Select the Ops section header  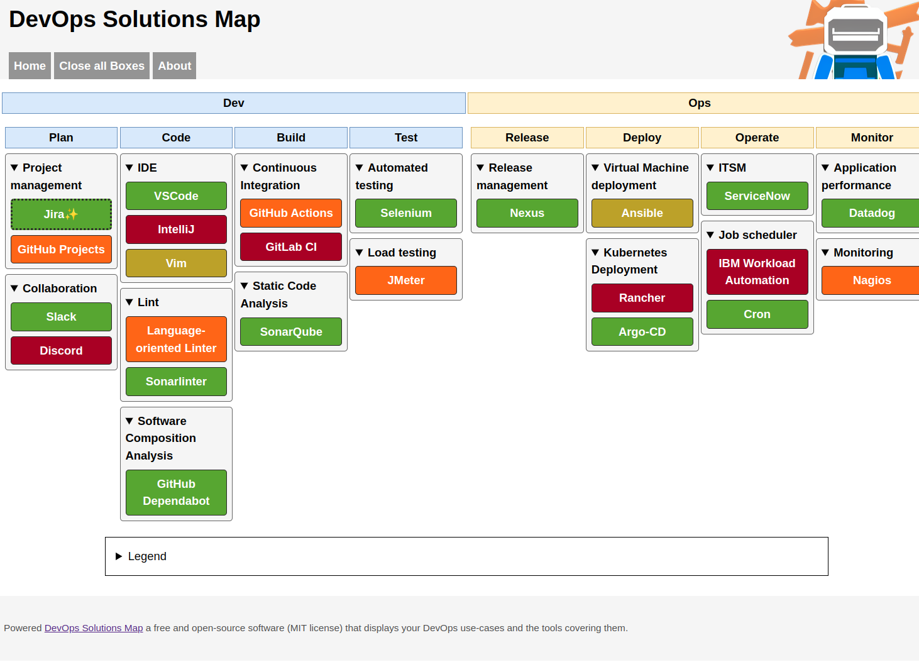694,103
